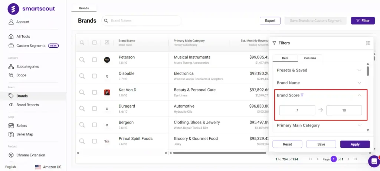Click the Apply filters button
The image size is (380, 171).
pos(355,144)
